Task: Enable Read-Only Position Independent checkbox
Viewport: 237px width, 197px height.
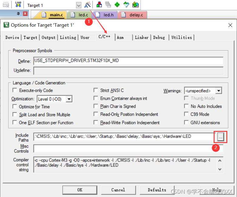Action: (x=96, y=114)
